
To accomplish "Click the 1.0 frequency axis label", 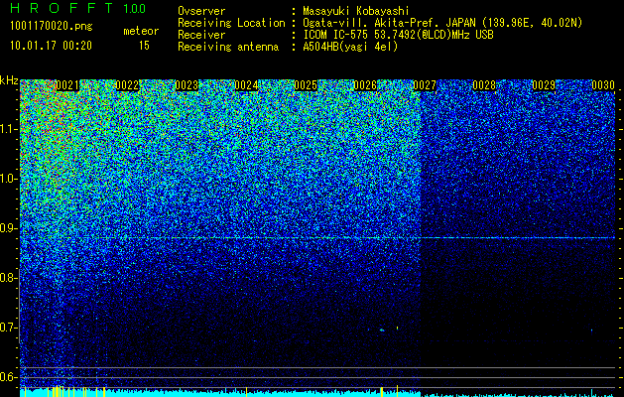I will pos(8,180).
